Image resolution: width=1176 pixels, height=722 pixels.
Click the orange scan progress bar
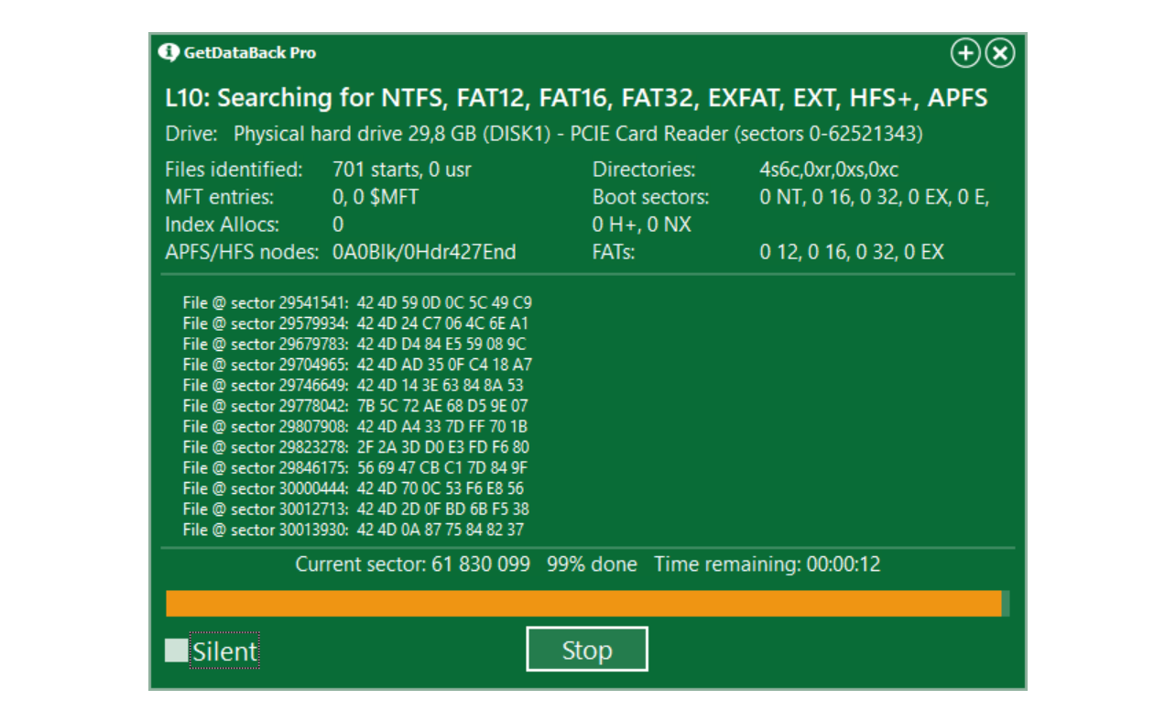[x=587, y=604]
